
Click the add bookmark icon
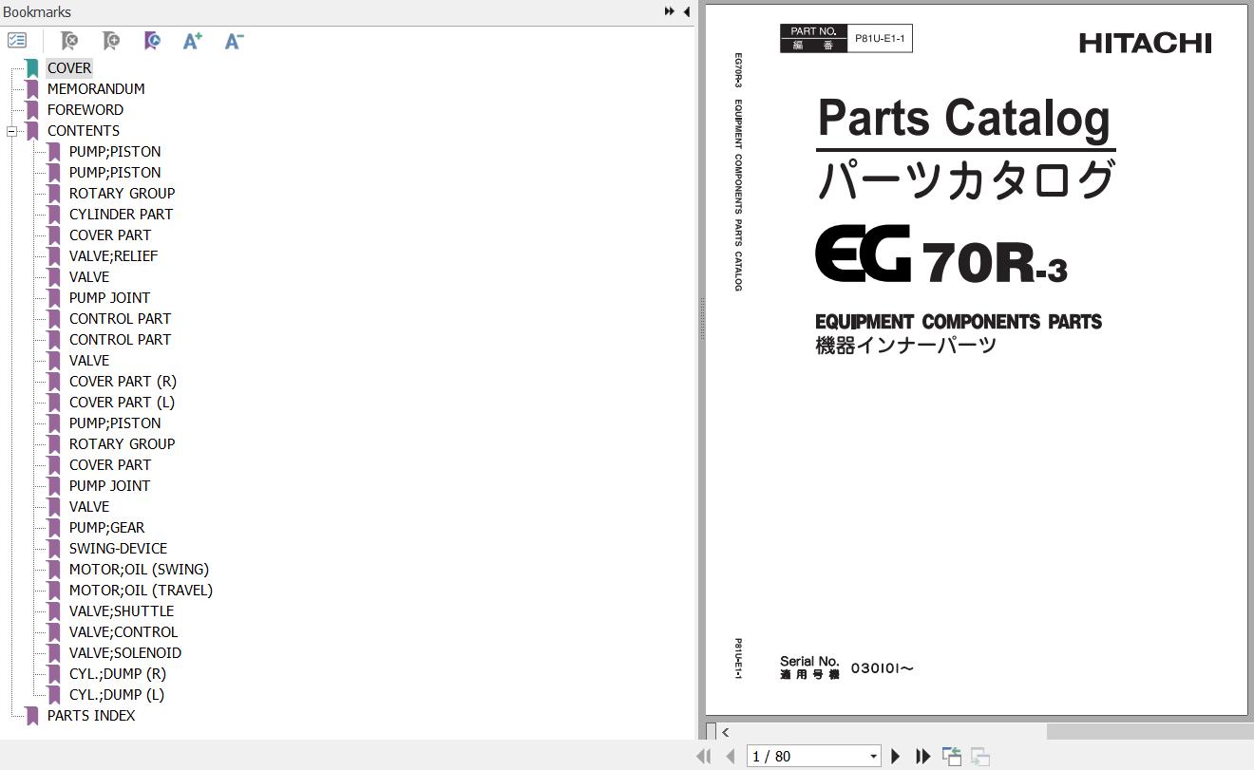(x=111, y=41)
